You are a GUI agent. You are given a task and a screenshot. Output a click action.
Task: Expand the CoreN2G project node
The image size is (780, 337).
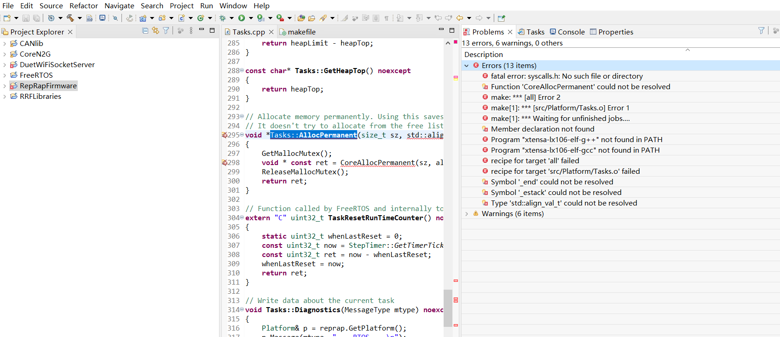coord(5,54)
